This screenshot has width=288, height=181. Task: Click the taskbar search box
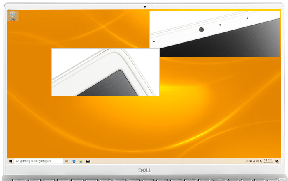[x=39, y=161]
